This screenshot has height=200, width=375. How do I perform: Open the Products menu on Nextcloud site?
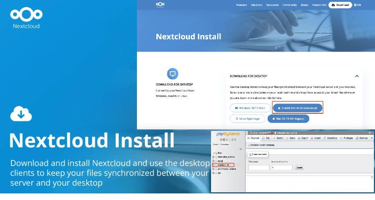pyautogui.click(x=241, y=5)
